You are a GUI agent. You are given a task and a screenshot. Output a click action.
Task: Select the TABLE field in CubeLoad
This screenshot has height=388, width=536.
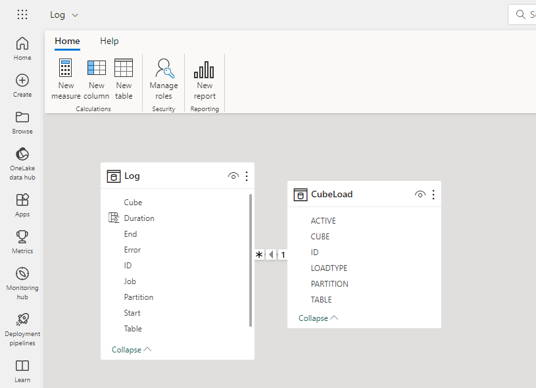coord(321,300)
